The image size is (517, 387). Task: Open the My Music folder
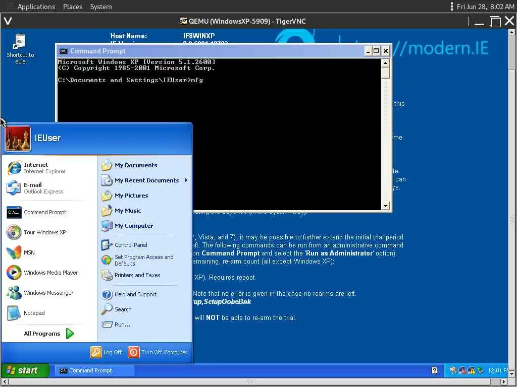[x=121, y=211]
